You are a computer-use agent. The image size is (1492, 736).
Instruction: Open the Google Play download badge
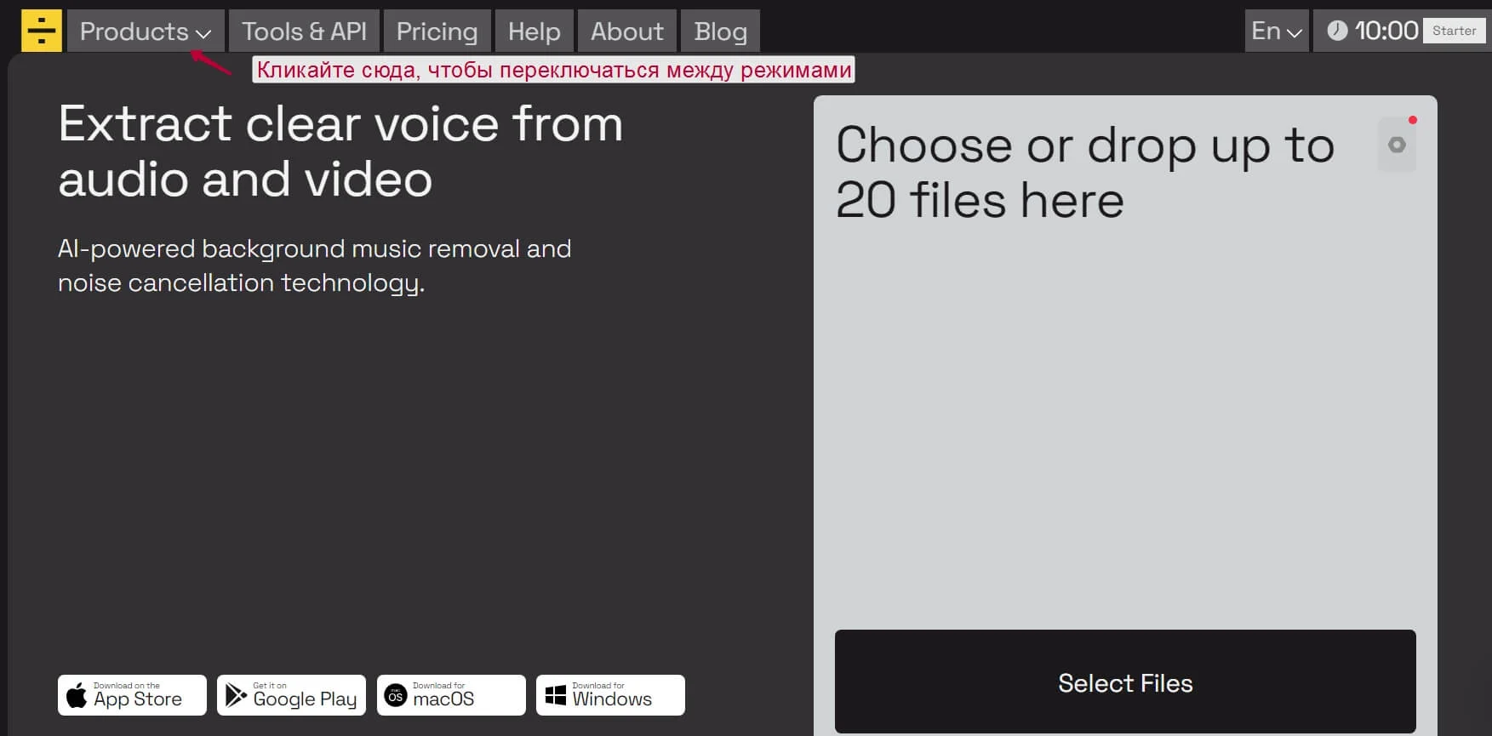[291, 695]
